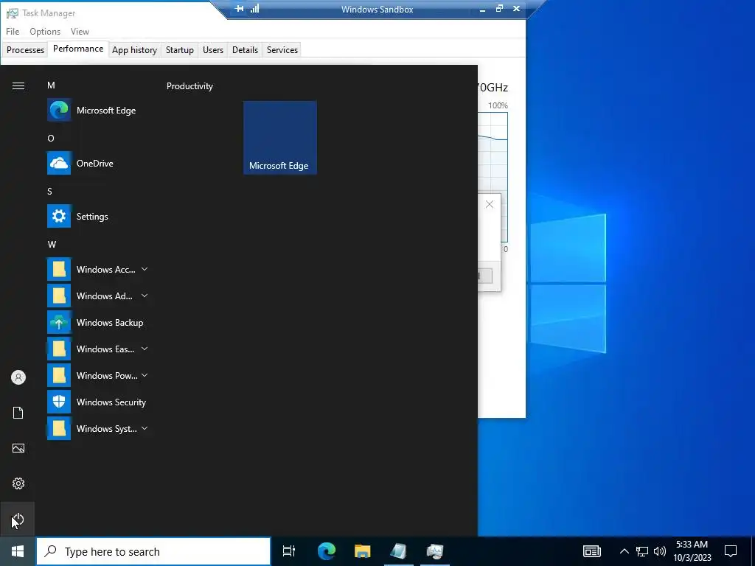Jump to letter M section header
Viewport: 755px width, 566px height.
(x=51, y=85)
